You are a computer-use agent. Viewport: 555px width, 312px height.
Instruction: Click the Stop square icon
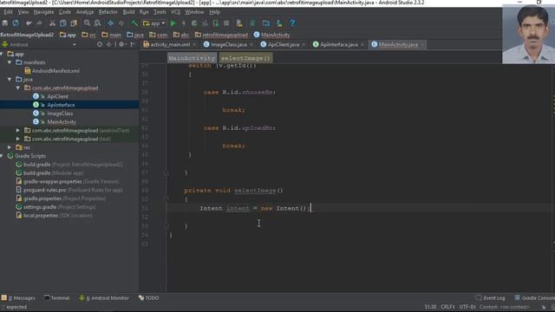(226, 23)
